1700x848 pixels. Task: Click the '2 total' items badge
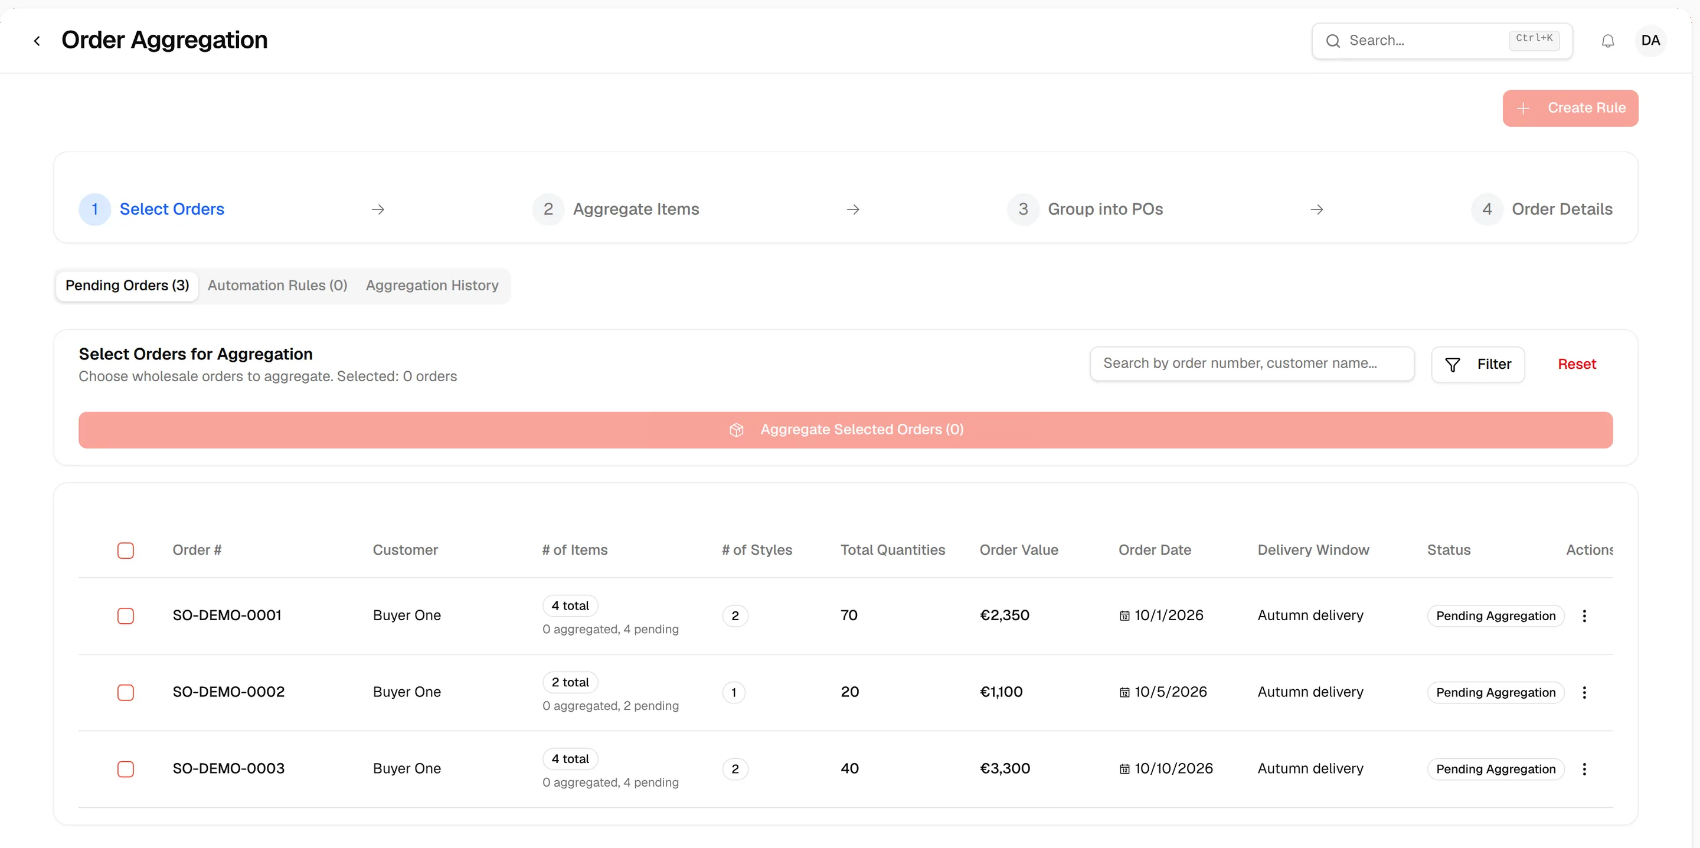click(x=570, y=682)
